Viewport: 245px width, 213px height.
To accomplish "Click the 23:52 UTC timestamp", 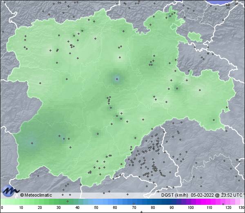I will click(232, 195).
